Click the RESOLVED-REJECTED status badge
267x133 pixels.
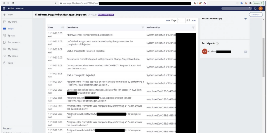point(106,15)
